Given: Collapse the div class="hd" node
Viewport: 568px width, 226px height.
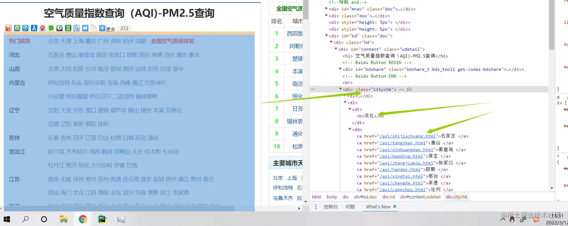Looking at the screenshot, I should [331, 43].
